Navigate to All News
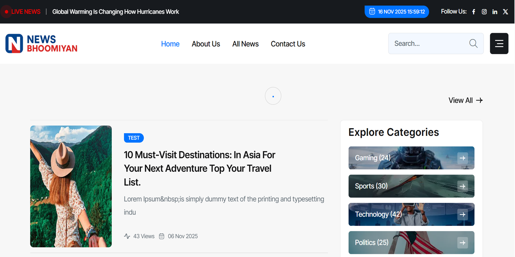This screenshot has height=257, width=515. click(x=245, y=44)
